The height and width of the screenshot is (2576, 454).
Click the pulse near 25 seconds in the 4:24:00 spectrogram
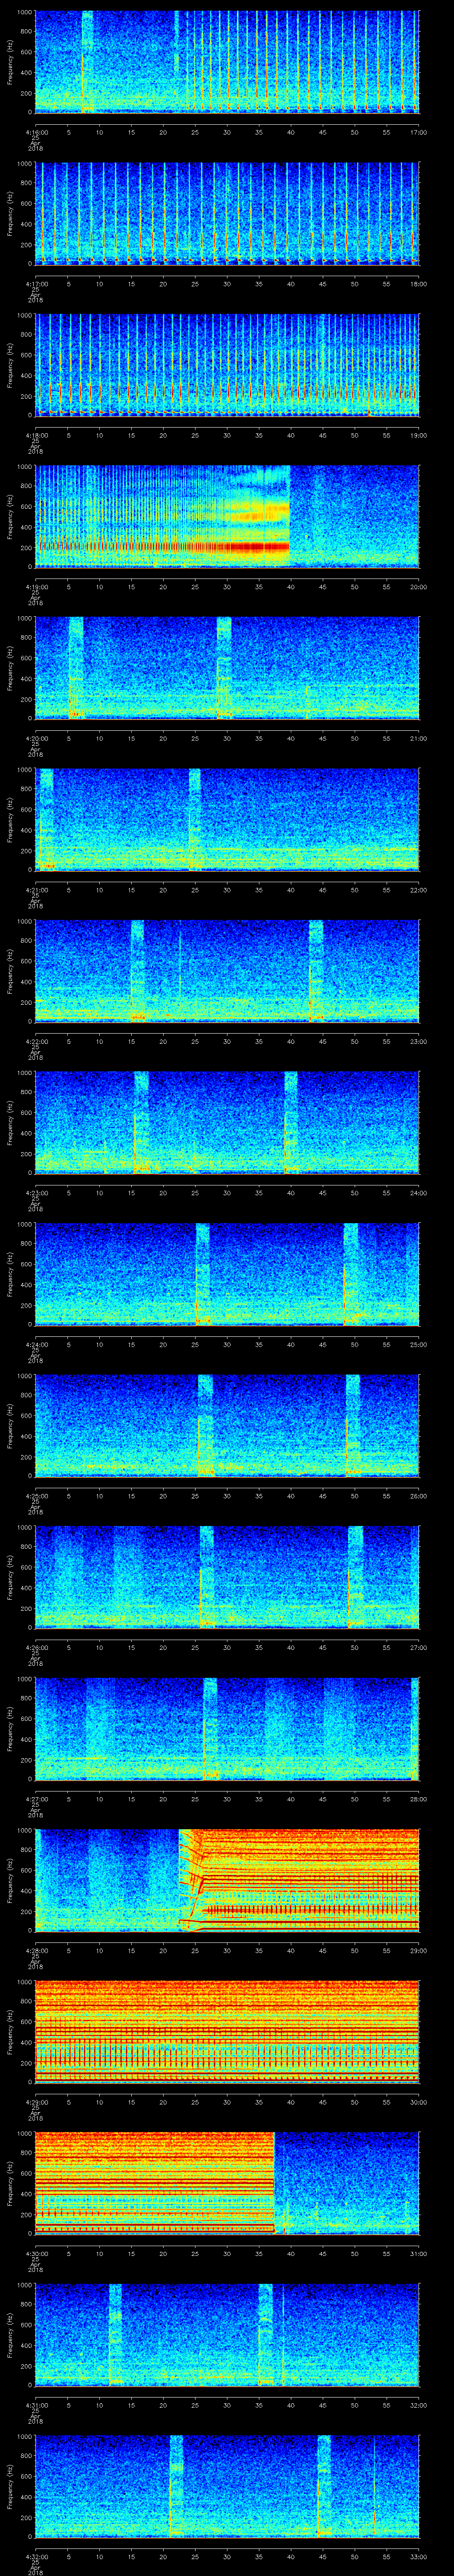203,1274
